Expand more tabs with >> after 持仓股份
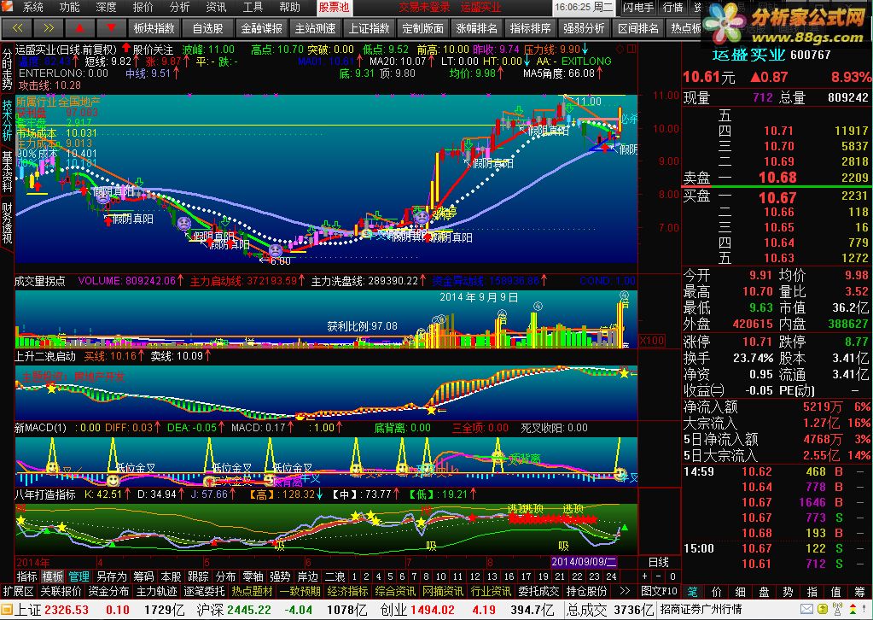Screen dimensions: 873x620 click(x=626, y=591)
